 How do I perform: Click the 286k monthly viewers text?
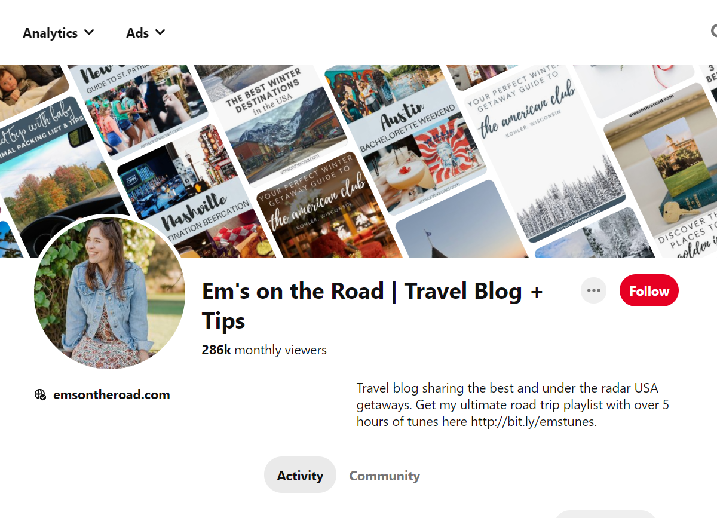tap(264, 350)
